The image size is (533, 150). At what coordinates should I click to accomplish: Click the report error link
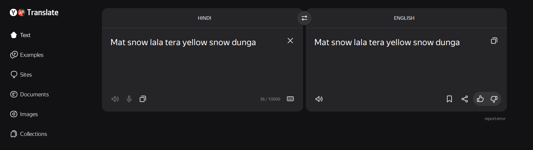[495, 119]
